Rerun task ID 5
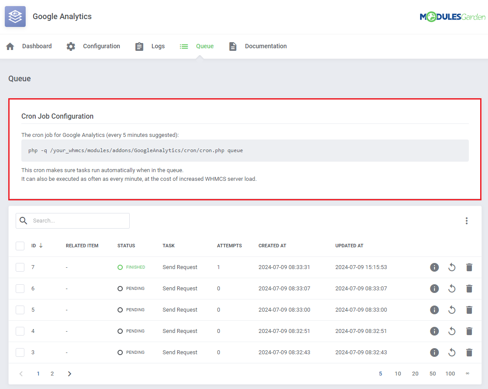The height and width of the screenshot is (389, 488). (x=452, y=310)
